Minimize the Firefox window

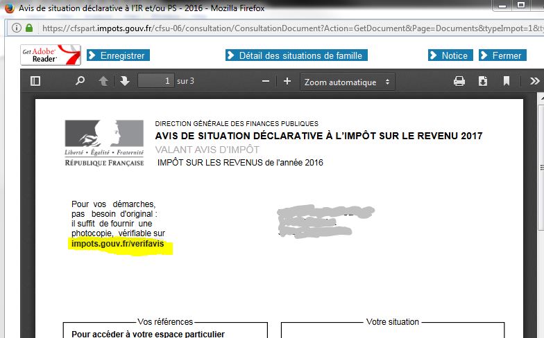point(502,6)
